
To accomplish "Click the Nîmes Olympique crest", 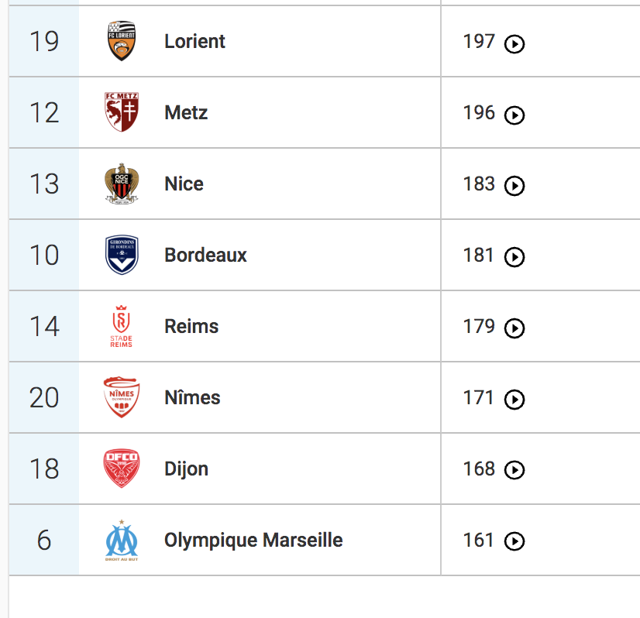I will pos(122,397).
